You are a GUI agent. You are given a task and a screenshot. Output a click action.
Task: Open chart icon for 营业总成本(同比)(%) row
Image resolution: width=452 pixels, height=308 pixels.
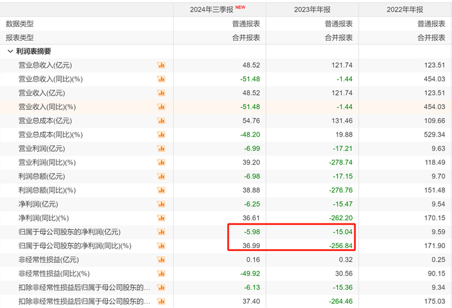point(161,135)
